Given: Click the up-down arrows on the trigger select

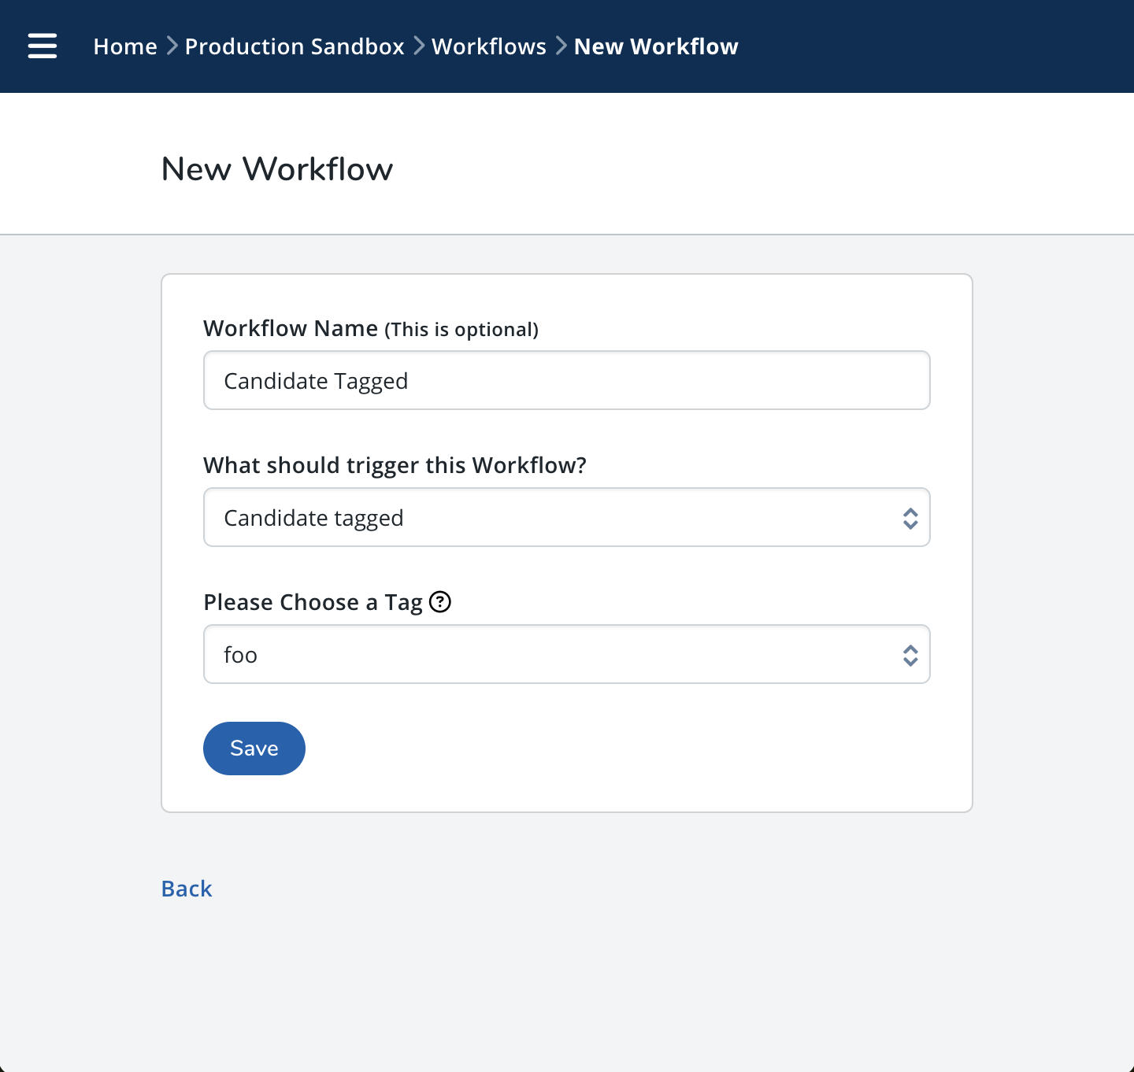Looking at the screenshot, I should [x=910, y=518].
